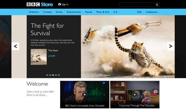Go to previous carousel slide arrow

[15, 46]
